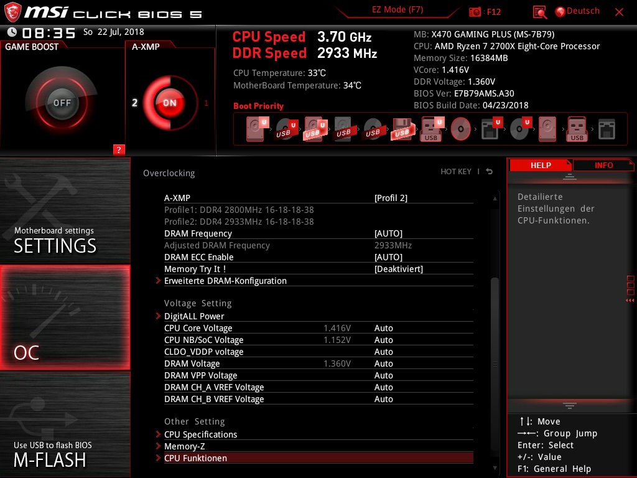The width and height of the screenshot is (637, 478).
Task: Click Profile2: DDR4 2933MHz 16-18-18-38 text
Action: coord(239,222)
